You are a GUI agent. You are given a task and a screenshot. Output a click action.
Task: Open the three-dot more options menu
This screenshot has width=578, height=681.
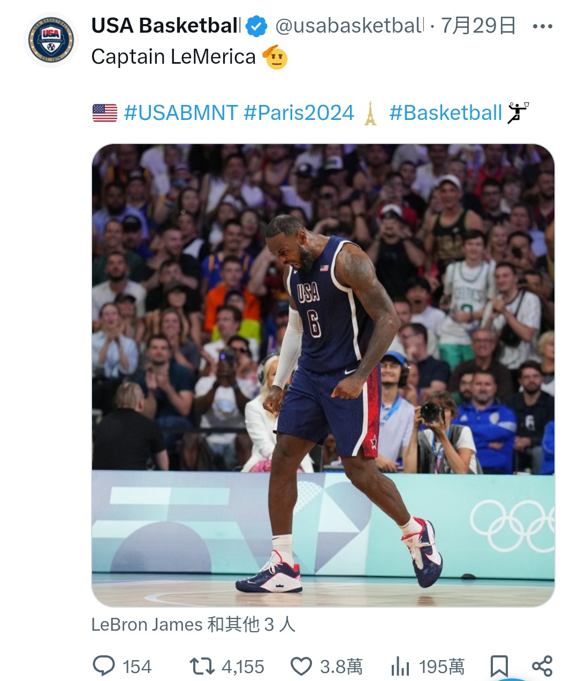[542, 26]
